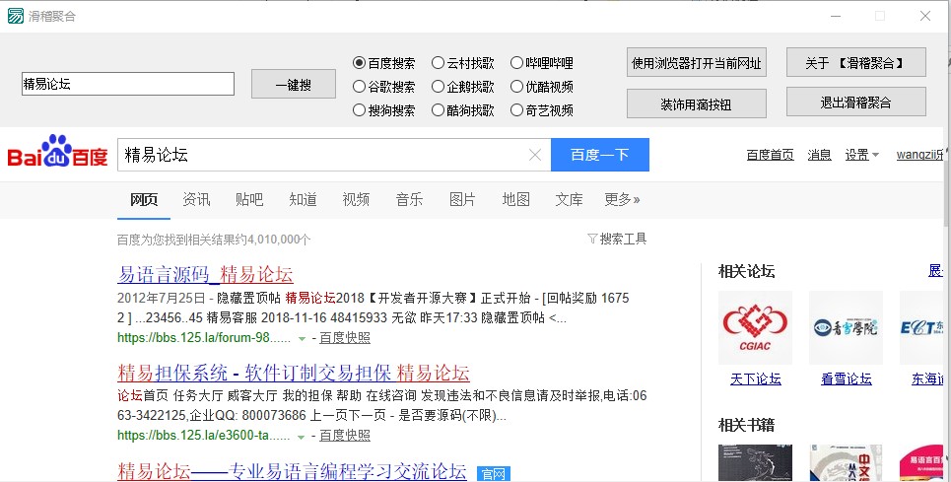Click the second 相关书籍 book thumbnail
This screenshot has height=482, width=951.
click(x=847, y=462)
